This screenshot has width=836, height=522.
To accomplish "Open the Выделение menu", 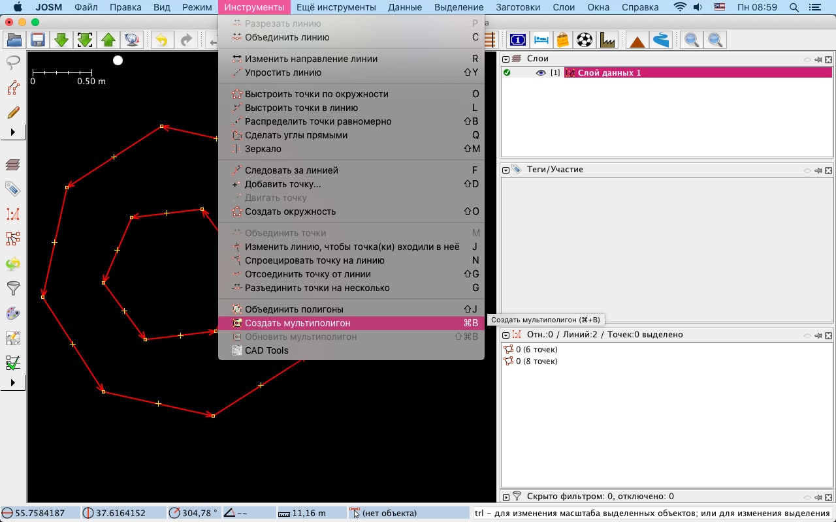I will click(x=460, y=7).
